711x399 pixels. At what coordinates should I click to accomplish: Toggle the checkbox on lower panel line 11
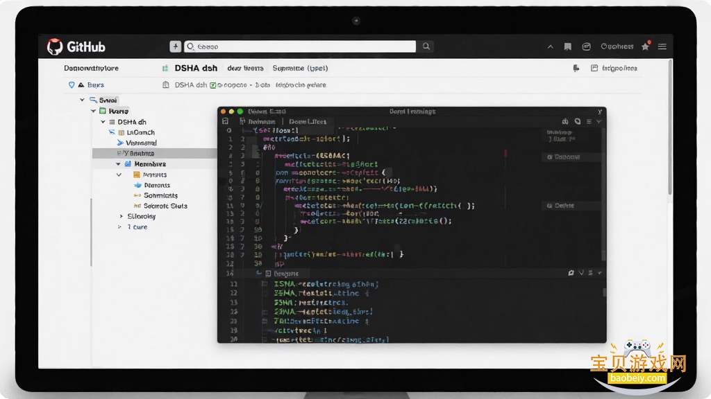point(265,284)
